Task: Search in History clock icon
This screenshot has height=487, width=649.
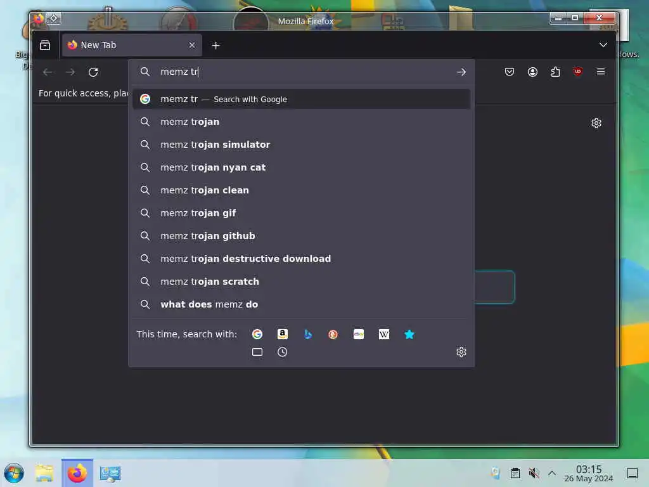Action: pyautogui.click(x=282, y=352)
